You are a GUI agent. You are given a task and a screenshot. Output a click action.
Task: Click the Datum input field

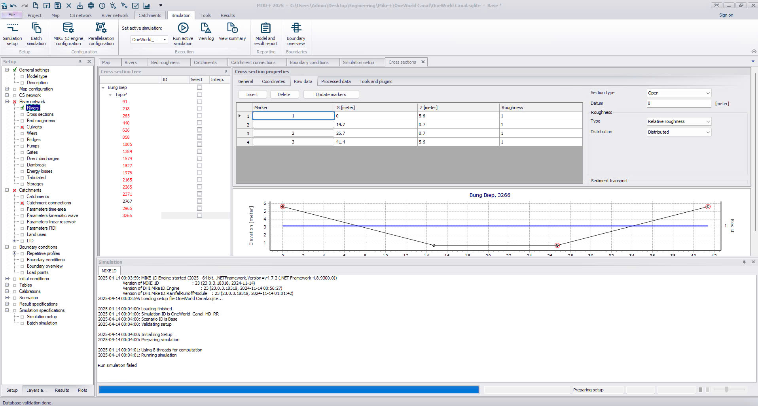pyautogui.click(x=679, y=104)
